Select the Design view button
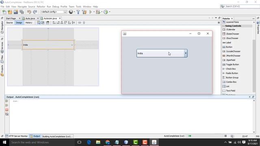 tap(19, 23)
